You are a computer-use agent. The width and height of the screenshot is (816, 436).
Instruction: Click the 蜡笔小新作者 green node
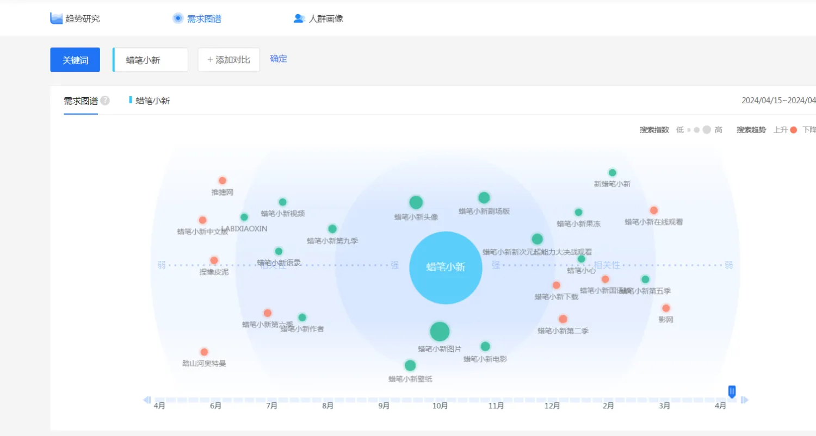tap(302, 317)
